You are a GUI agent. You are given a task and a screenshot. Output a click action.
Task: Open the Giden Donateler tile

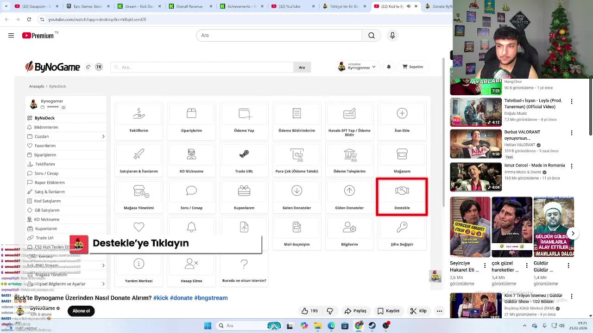click(x=349, y=197)
